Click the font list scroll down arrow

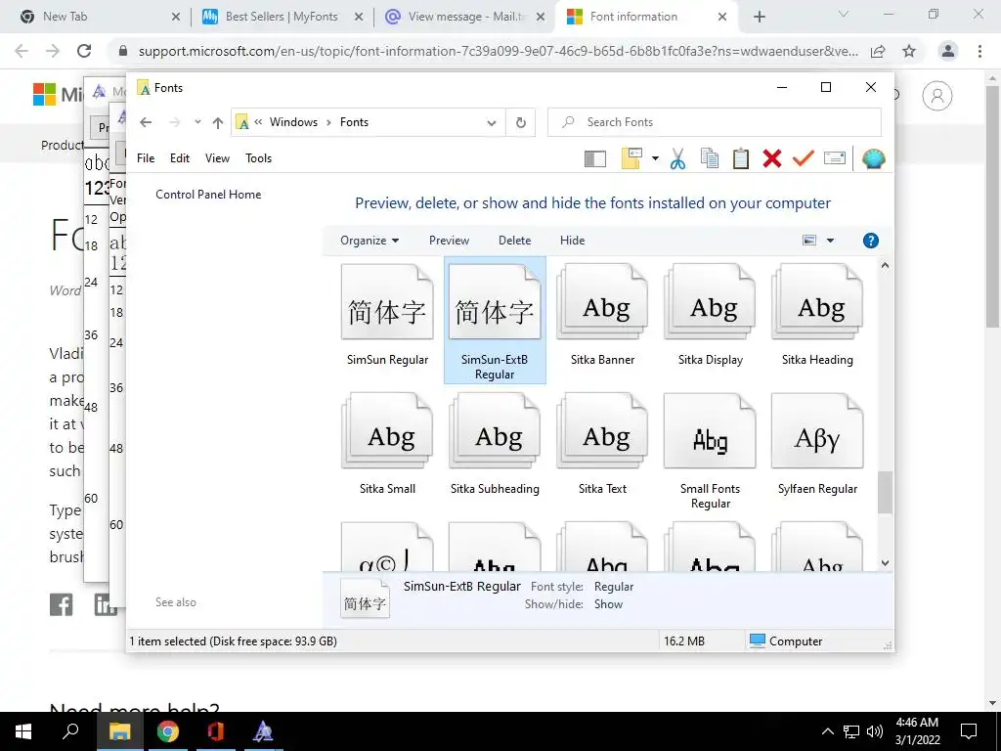click(885, 563)
